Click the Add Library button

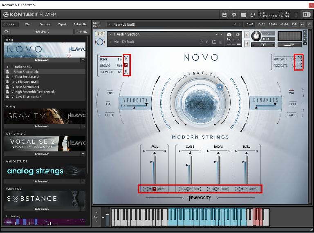pyautogui.click(x=42, y=31)
